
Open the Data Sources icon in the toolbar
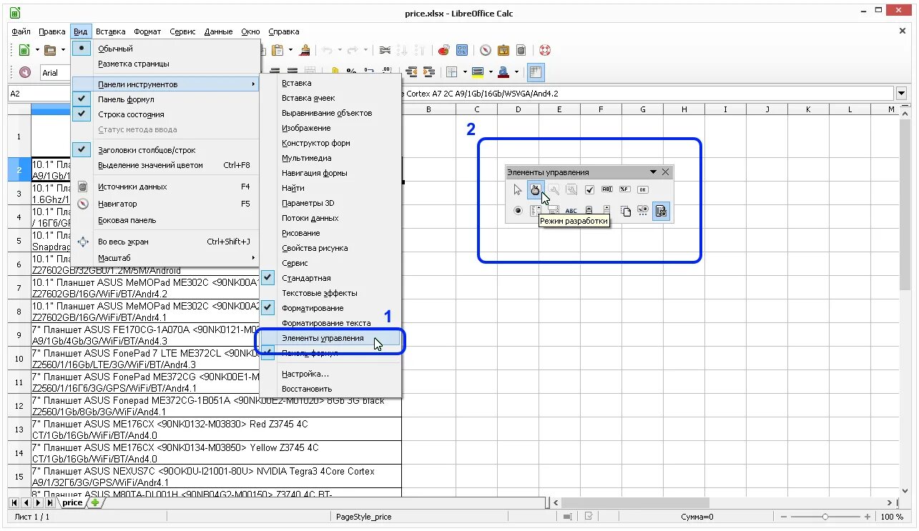(x=521, y=50)
